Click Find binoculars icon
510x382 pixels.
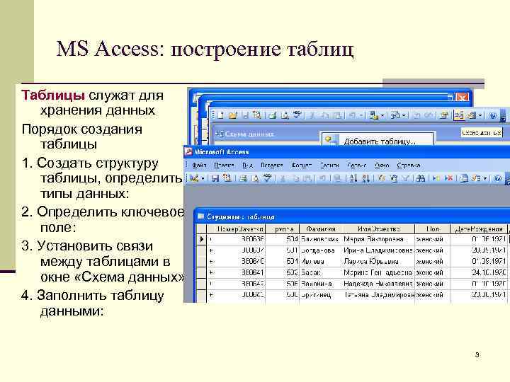point(421,178)
